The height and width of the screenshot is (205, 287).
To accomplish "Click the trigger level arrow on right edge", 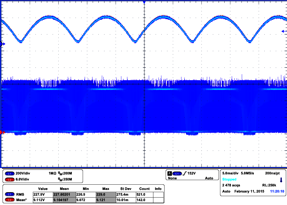I will 284,31.
